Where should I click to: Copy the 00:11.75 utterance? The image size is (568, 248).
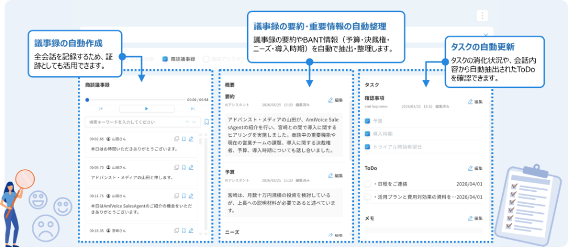pos(177,196)
